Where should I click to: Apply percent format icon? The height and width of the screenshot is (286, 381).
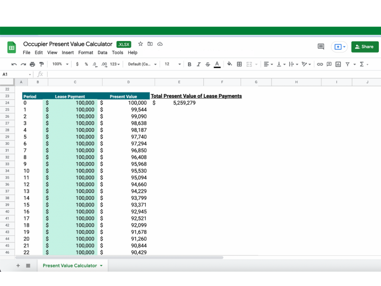[x=86, y=64]
